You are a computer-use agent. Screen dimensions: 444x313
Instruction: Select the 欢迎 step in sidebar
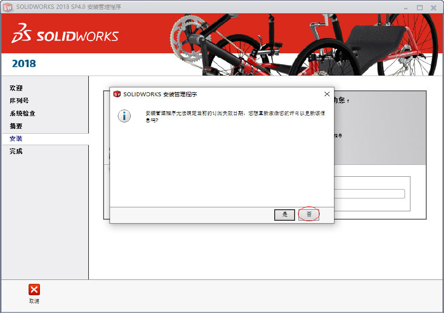[16, 88]
